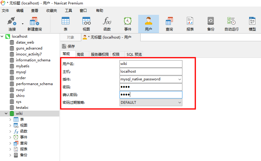Open the 函数 functions toolbar icon
The width and height of the screenshot is (261, 161).
(x=107, y=24)
